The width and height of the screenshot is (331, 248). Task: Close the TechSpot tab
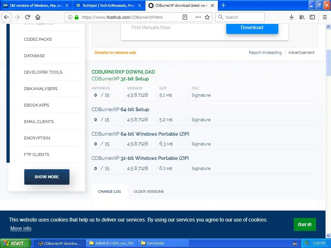tap(140, 5)
